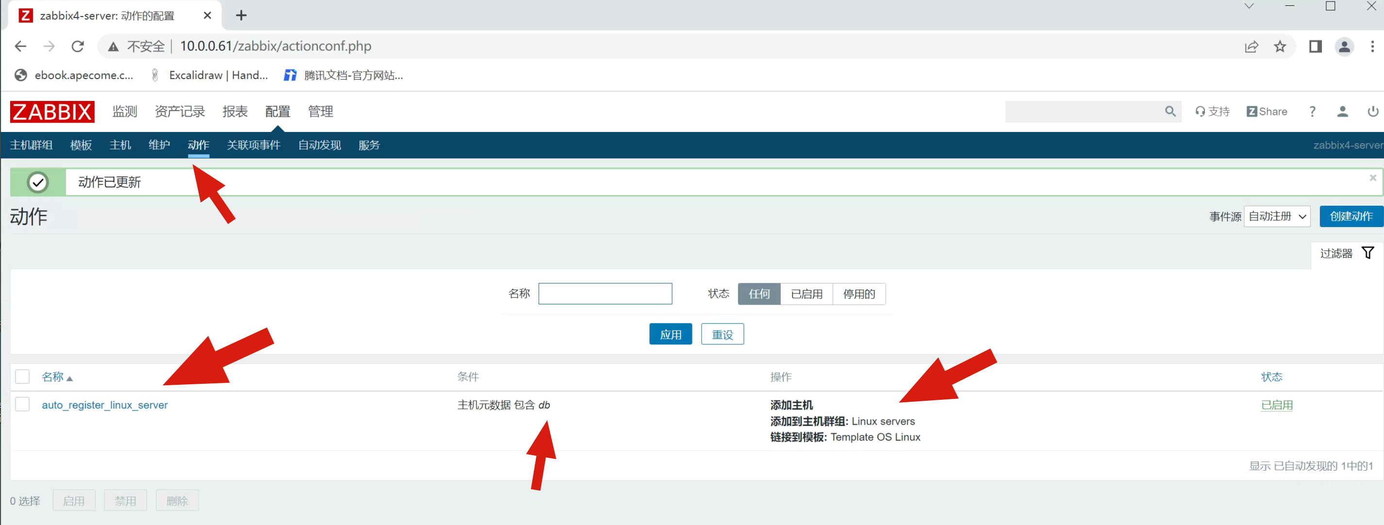Click the filter funnel icon
Screen dimensions: 1384x525
(x=1368, y=253)
